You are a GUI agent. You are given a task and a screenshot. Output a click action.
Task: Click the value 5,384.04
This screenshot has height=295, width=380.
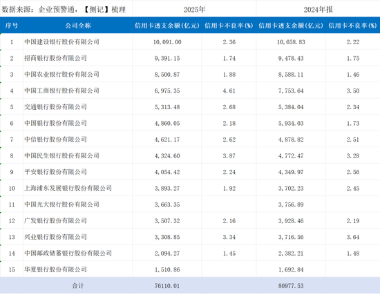(291, 107)
